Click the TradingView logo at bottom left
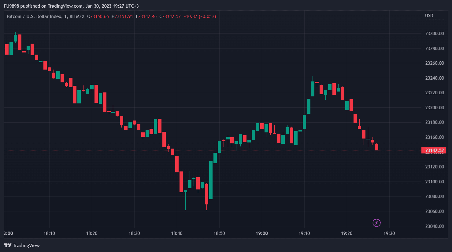 coord(22,245)
